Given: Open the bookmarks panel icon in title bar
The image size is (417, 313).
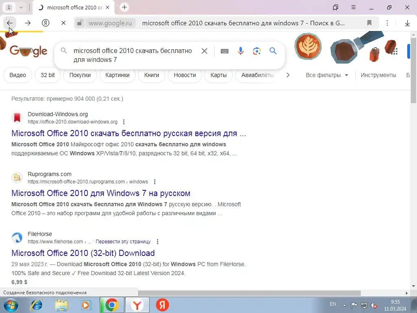Looking at the screenshot, I should tap(336, 7).
